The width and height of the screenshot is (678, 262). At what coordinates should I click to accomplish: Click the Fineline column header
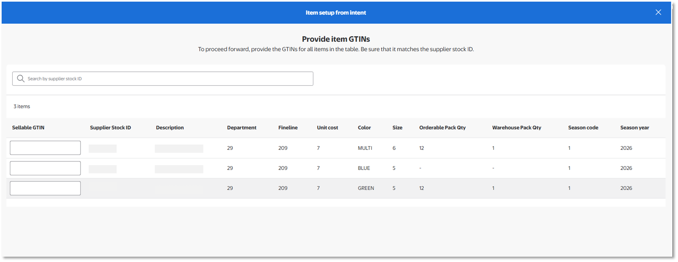coord(288,128)
